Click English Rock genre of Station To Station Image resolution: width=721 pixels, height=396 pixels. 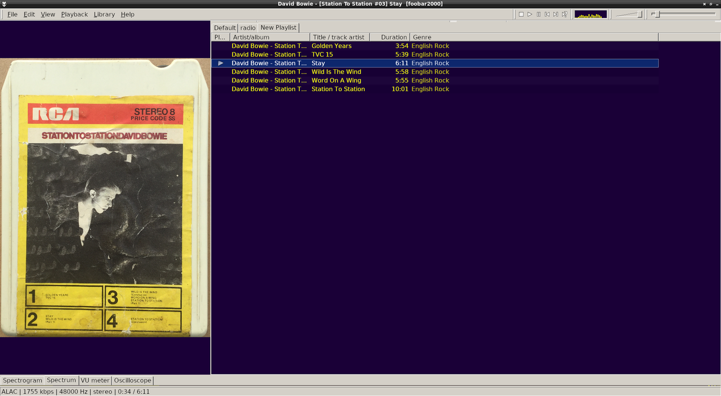coord(430,89)
